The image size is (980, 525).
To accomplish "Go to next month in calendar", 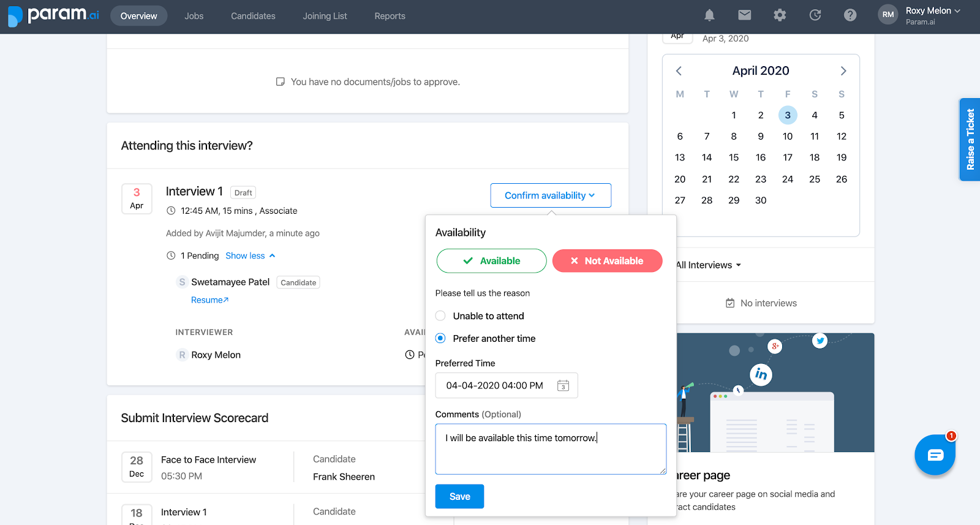I will (x=843, y=71).
